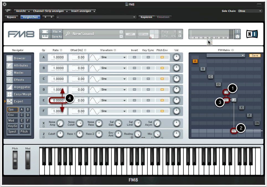The image size is (267, 187).
Task: Open the Arpeggiator navigator page
Action: pyautogui.click(x=19, y=87)
